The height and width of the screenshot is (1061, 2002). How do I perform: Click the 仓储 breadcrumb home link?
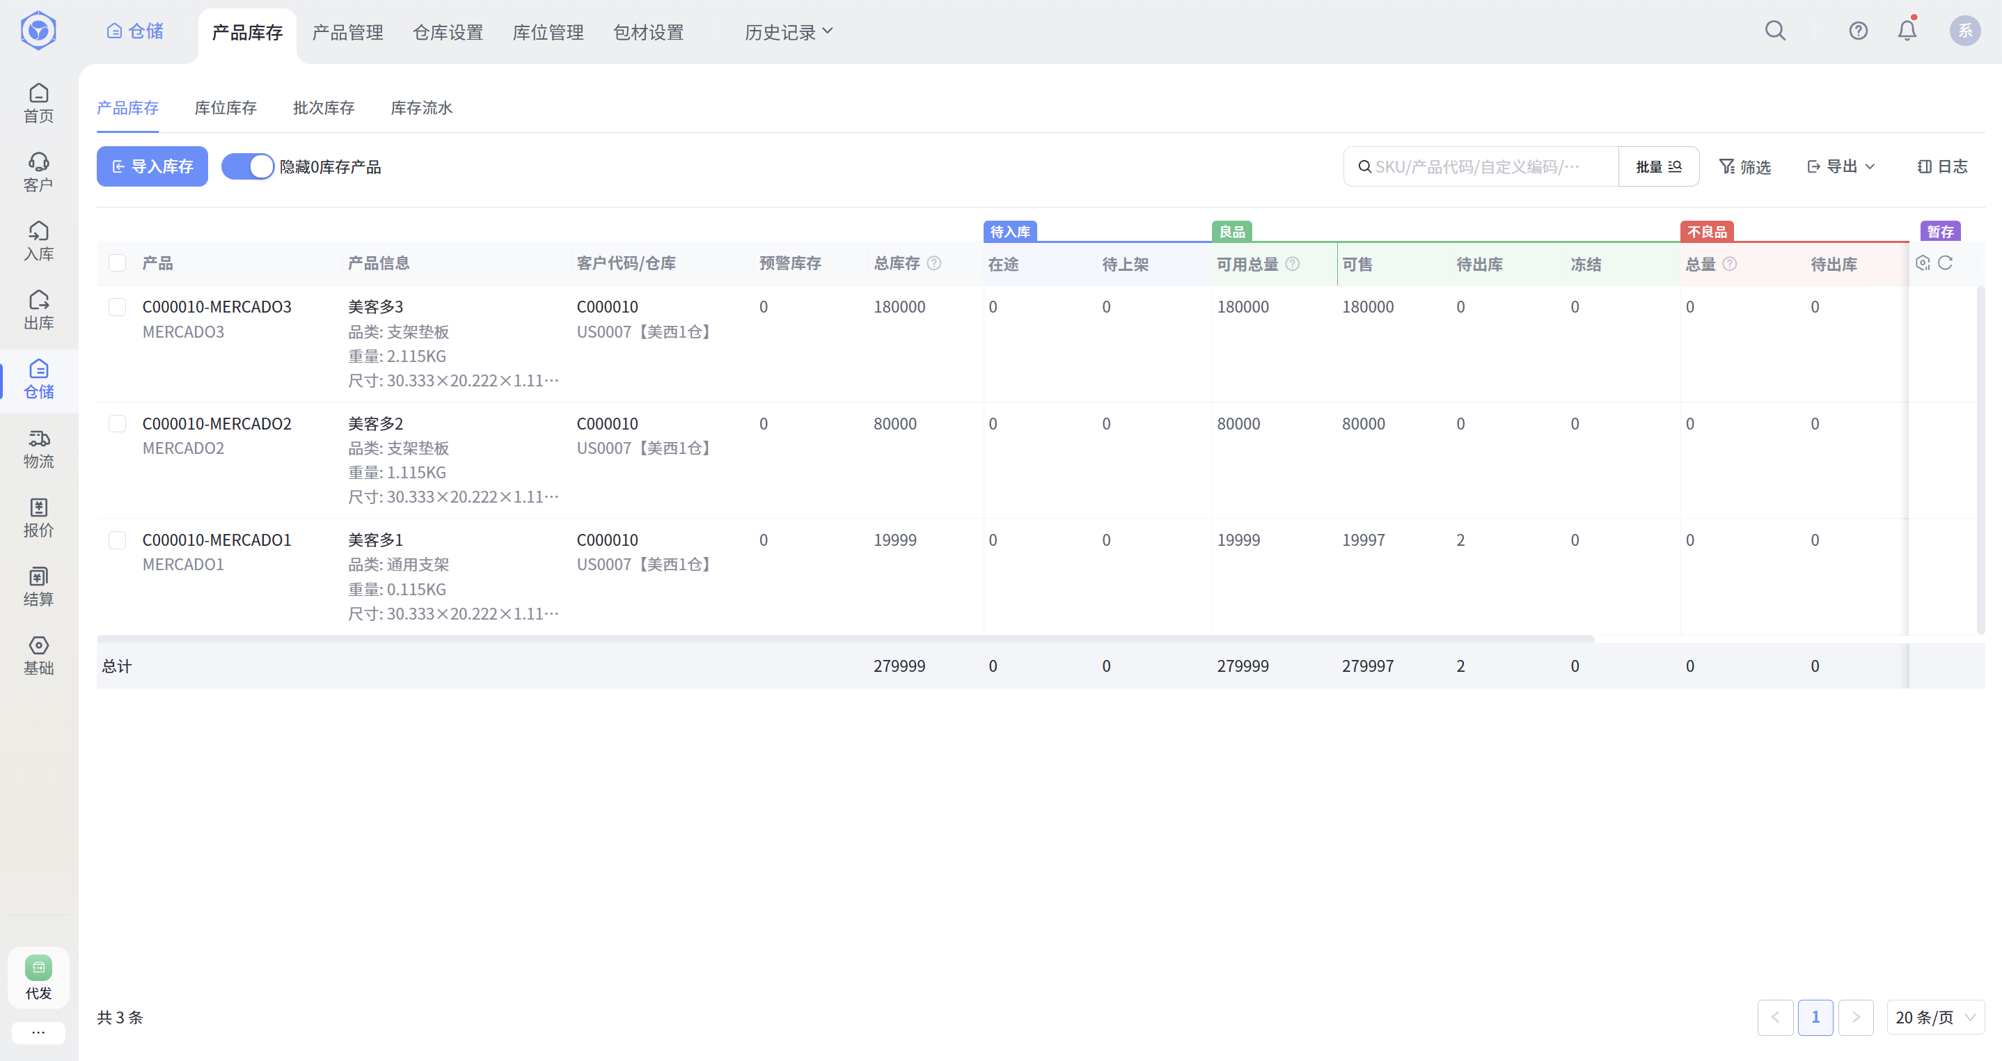tap(135, 31)
